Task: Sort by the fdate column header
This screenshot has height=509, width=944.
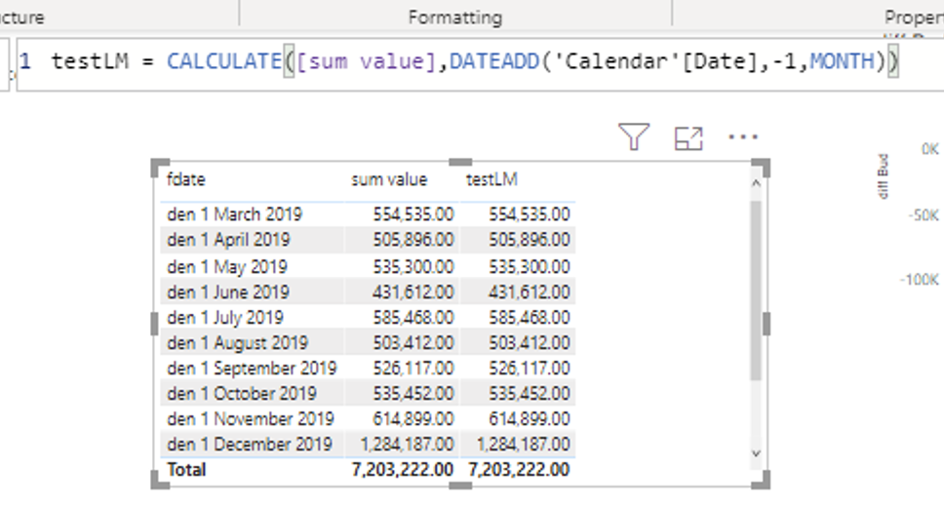Action: (186, 179)
